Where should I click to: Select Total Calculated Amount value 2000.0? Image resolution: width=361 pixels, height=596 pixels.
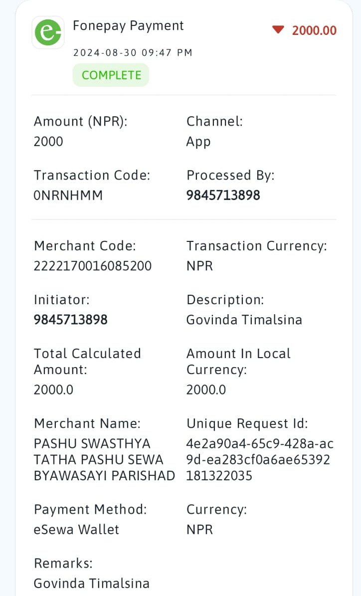53,390
